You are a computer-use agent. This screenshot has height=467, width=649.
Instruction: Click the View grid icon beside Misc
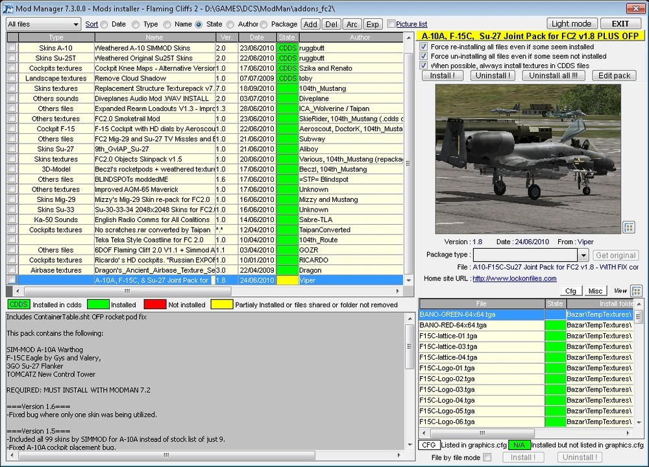(x=635, y=290)
